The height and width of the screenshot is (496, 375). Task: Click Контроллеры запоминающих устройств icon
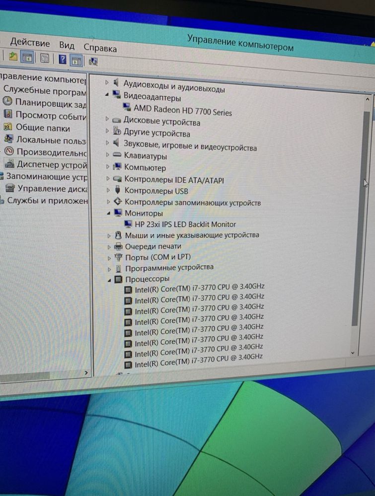[118, 201]
